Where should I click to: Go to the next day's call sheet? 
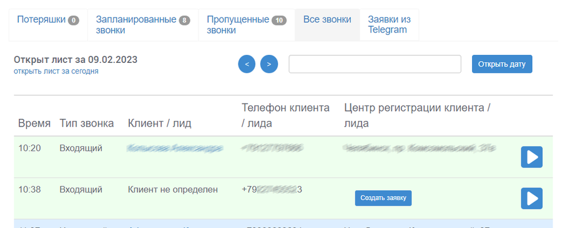click(269, 64)
